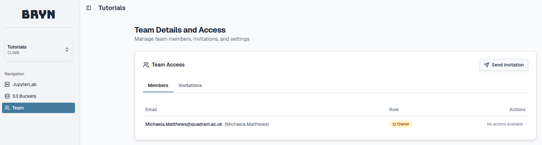This screenshot has height=145, width=542.
Task: Click the crown icon in Owner badge
Action: click(394, 124)
